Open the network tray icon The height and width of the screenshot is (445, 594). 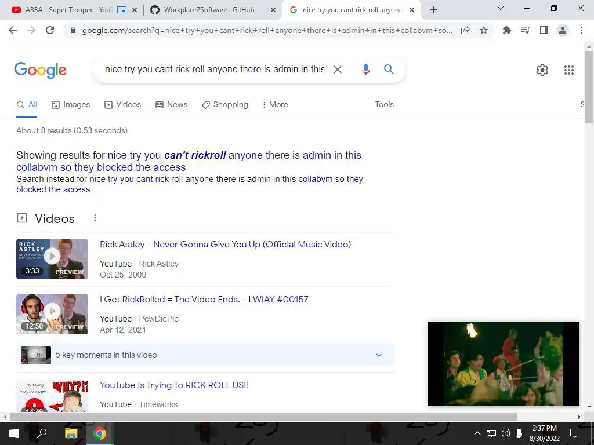491,433
